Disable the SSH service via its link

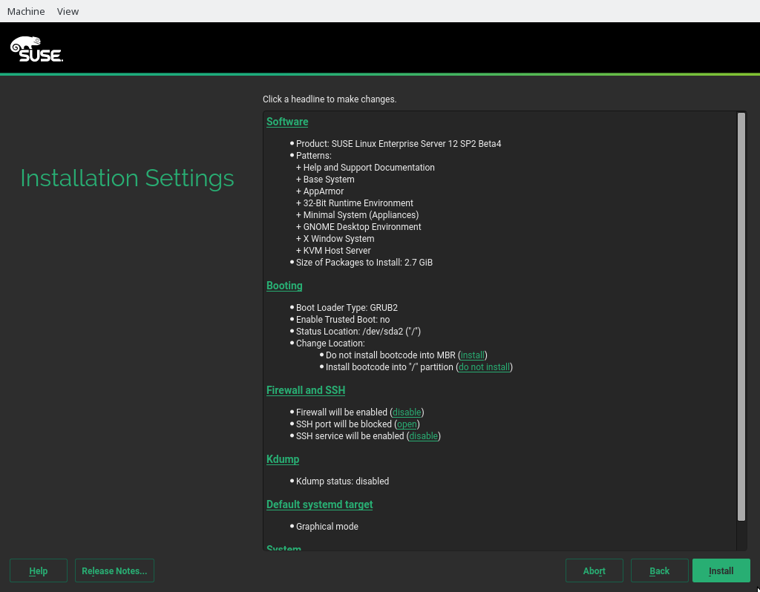pyautogui.click(x=423, y=436)
